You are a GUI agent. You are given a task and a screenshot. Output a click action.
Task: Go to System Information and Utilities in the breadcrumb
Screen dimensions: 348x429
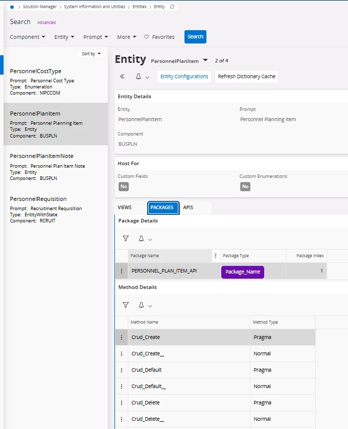pos(95,7)
